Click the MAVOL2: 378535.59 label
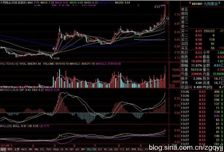 click(108, 64)
